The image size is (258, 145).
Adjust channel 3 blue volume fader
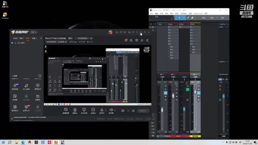pyautogui.click(x=184, y=109)
